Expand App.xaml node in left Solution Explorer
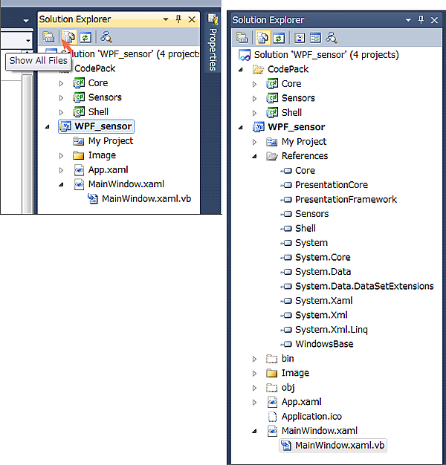This screenshot has height=465, width=446. (61, 170)
